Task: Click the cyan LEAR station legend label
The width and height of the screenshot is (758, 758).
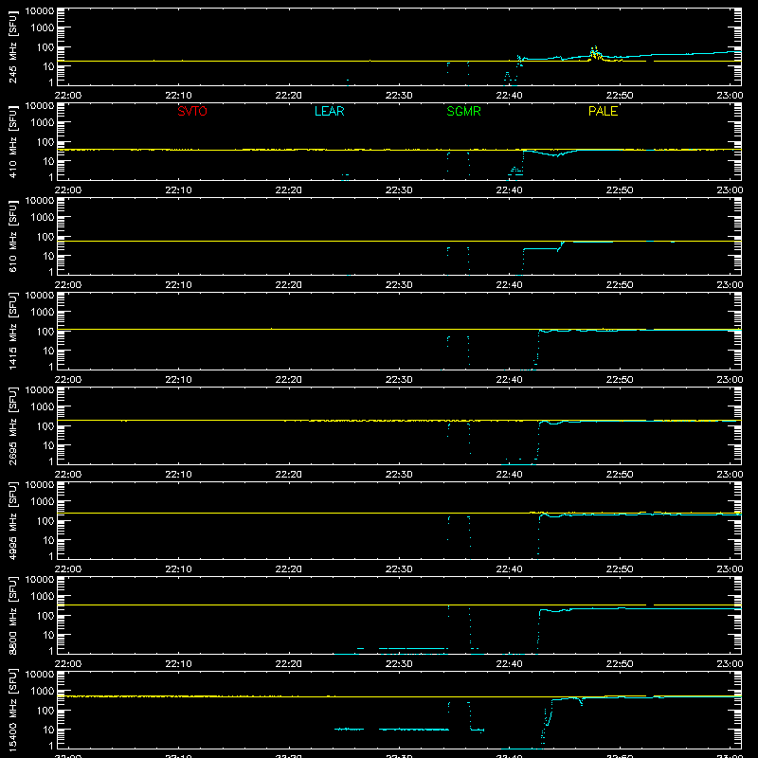Action: point(329,111)
